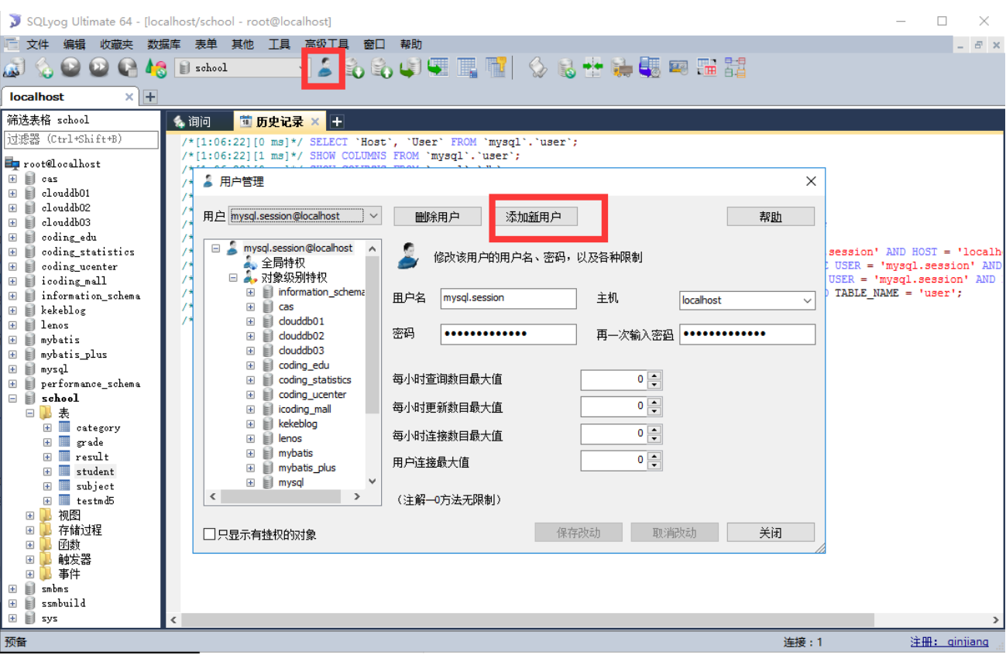The height and width of the screenshot is (655, 1006).
Task: Click the 删除用户 button
Action: 438,217
